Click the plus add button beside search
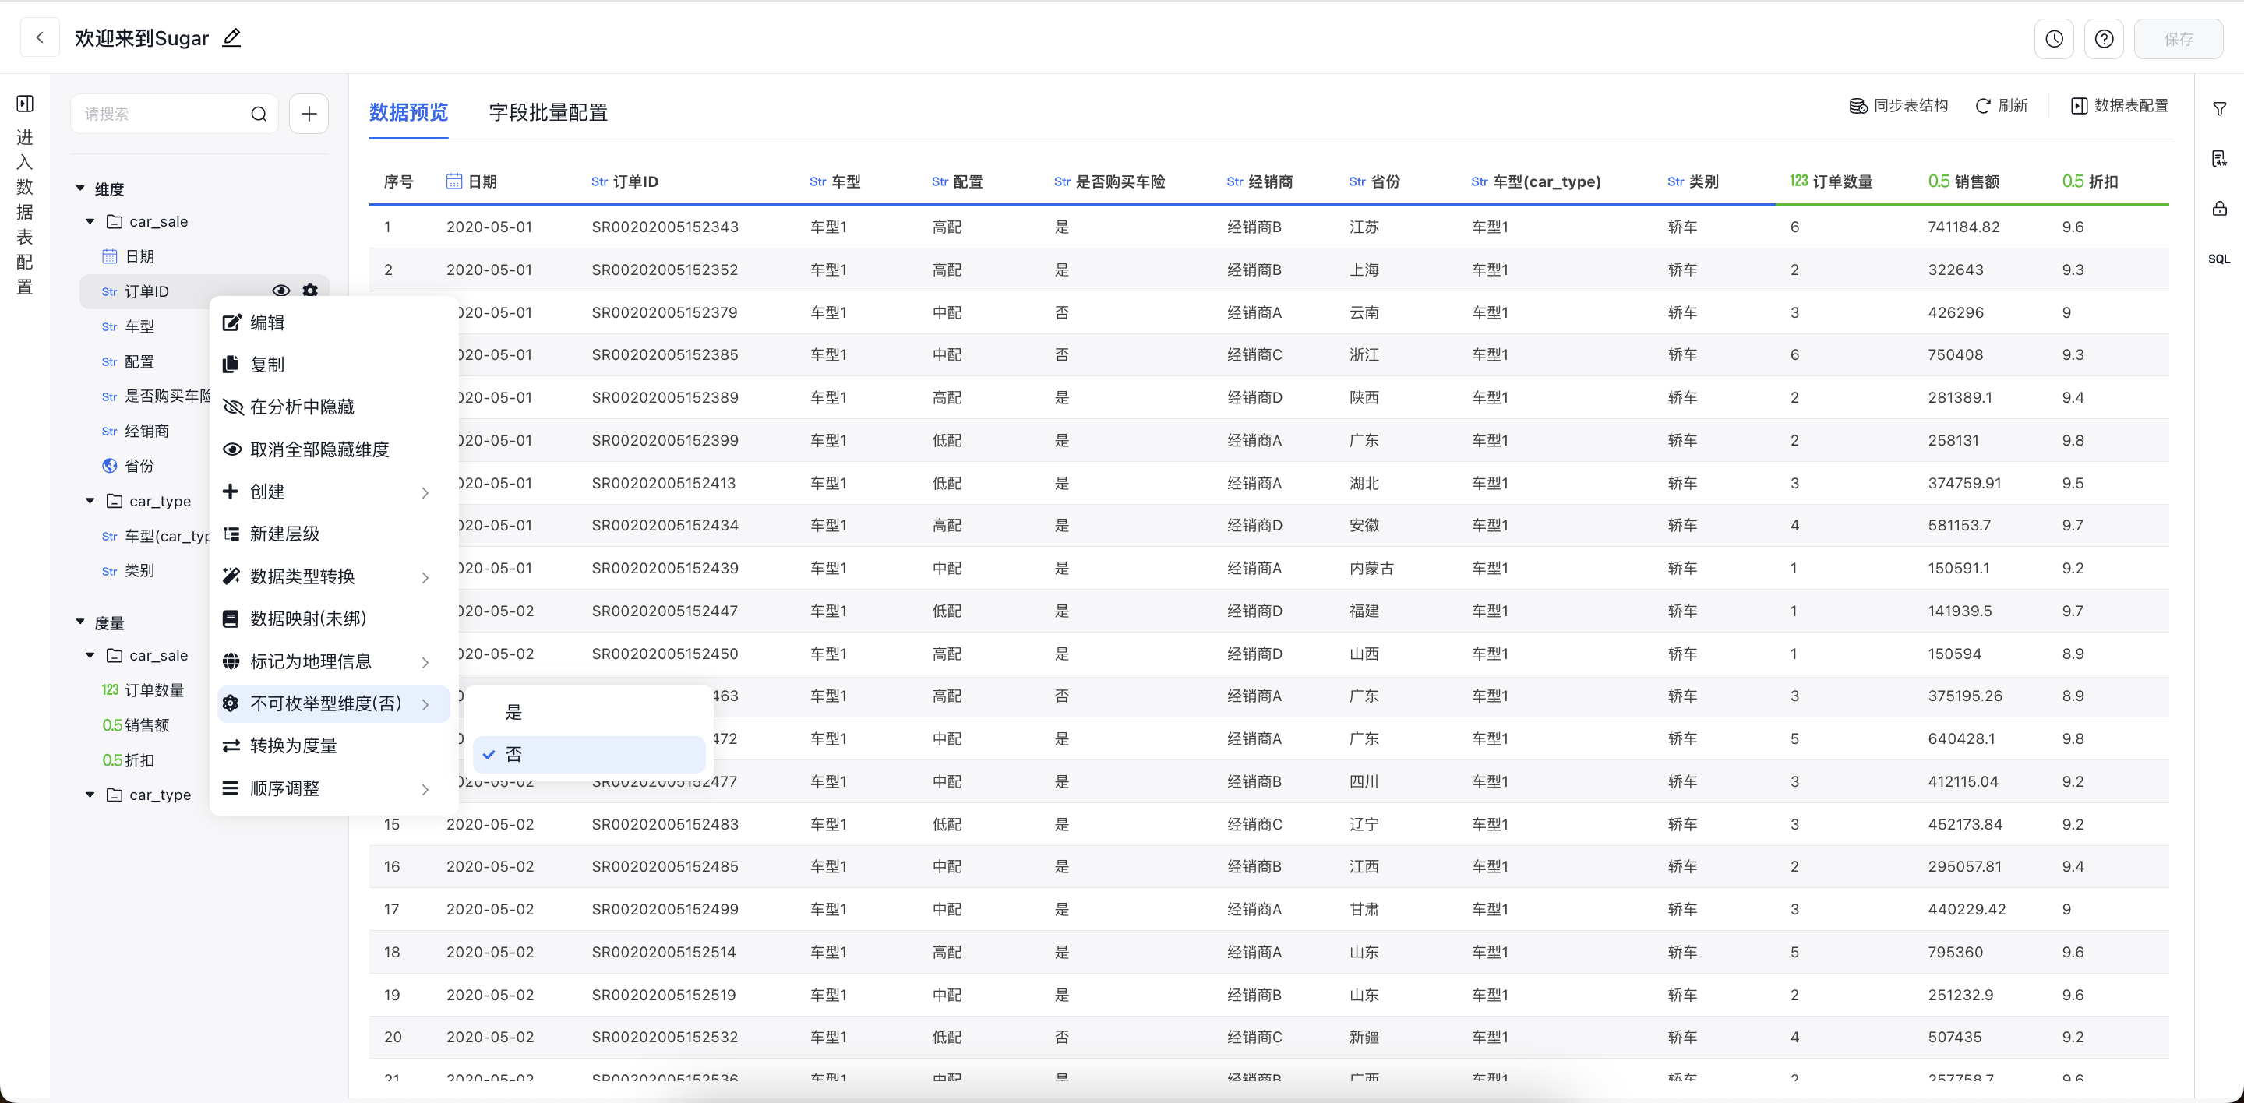 [x=309, y=114]
